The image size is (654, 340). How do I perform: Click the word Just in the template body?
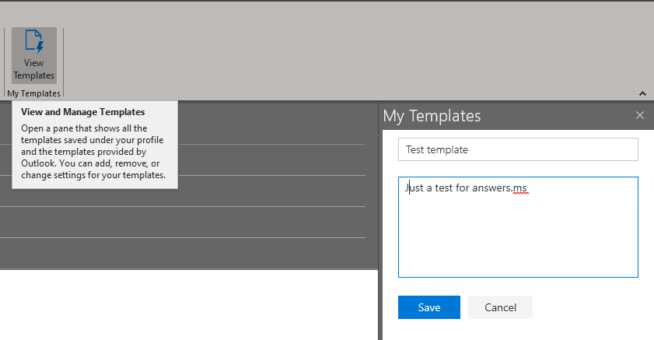click(x=415, y=188)
